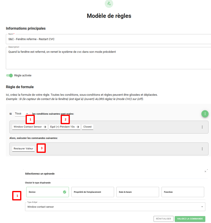
Task: Click the Restaurer Valeur command
Action: point(23,149)
